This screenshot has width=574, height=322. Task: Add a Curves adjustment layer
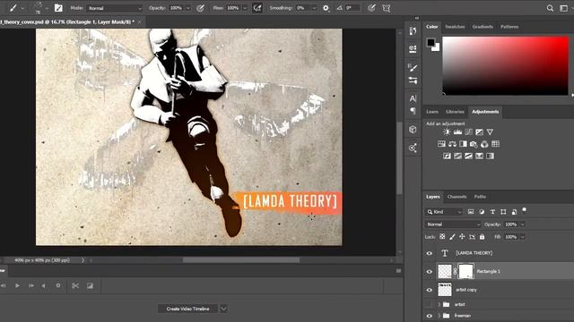pyautogui.click(x=468, y=132)
